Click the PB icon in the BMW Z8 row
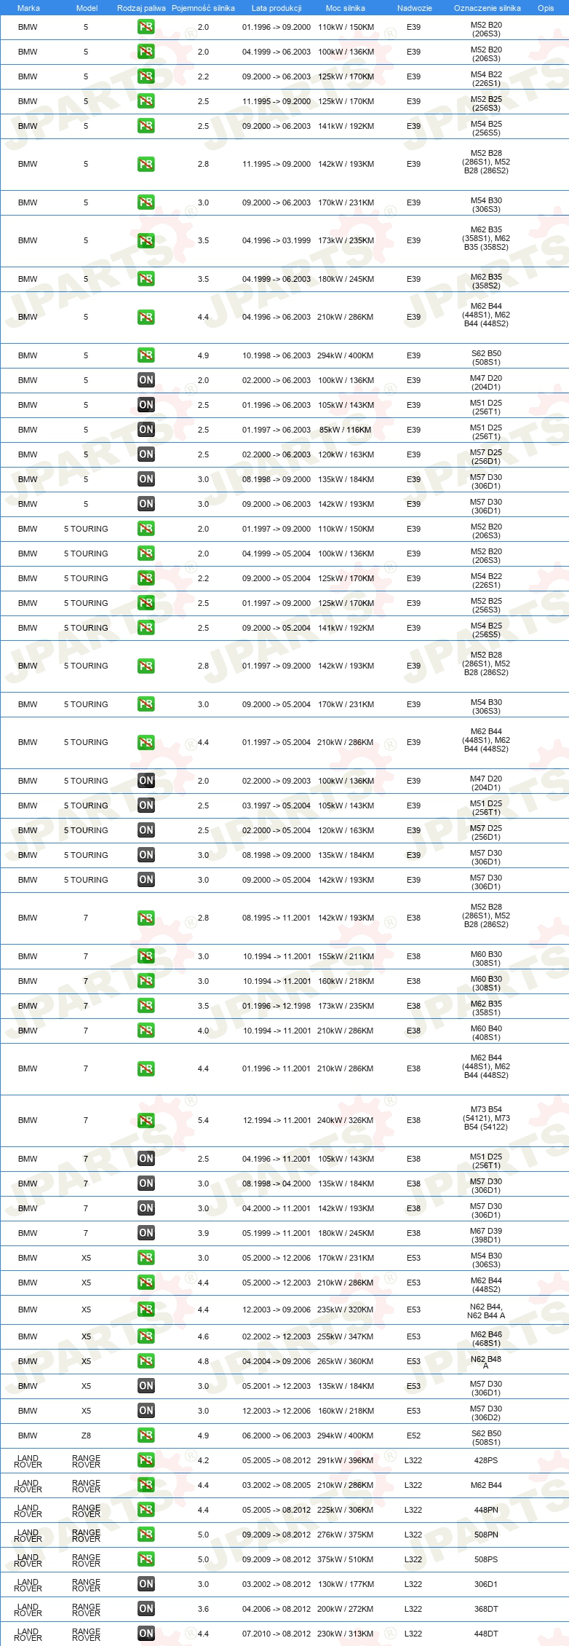The width and height of the screenshot is (569, 1646). tap(146, 1436)
